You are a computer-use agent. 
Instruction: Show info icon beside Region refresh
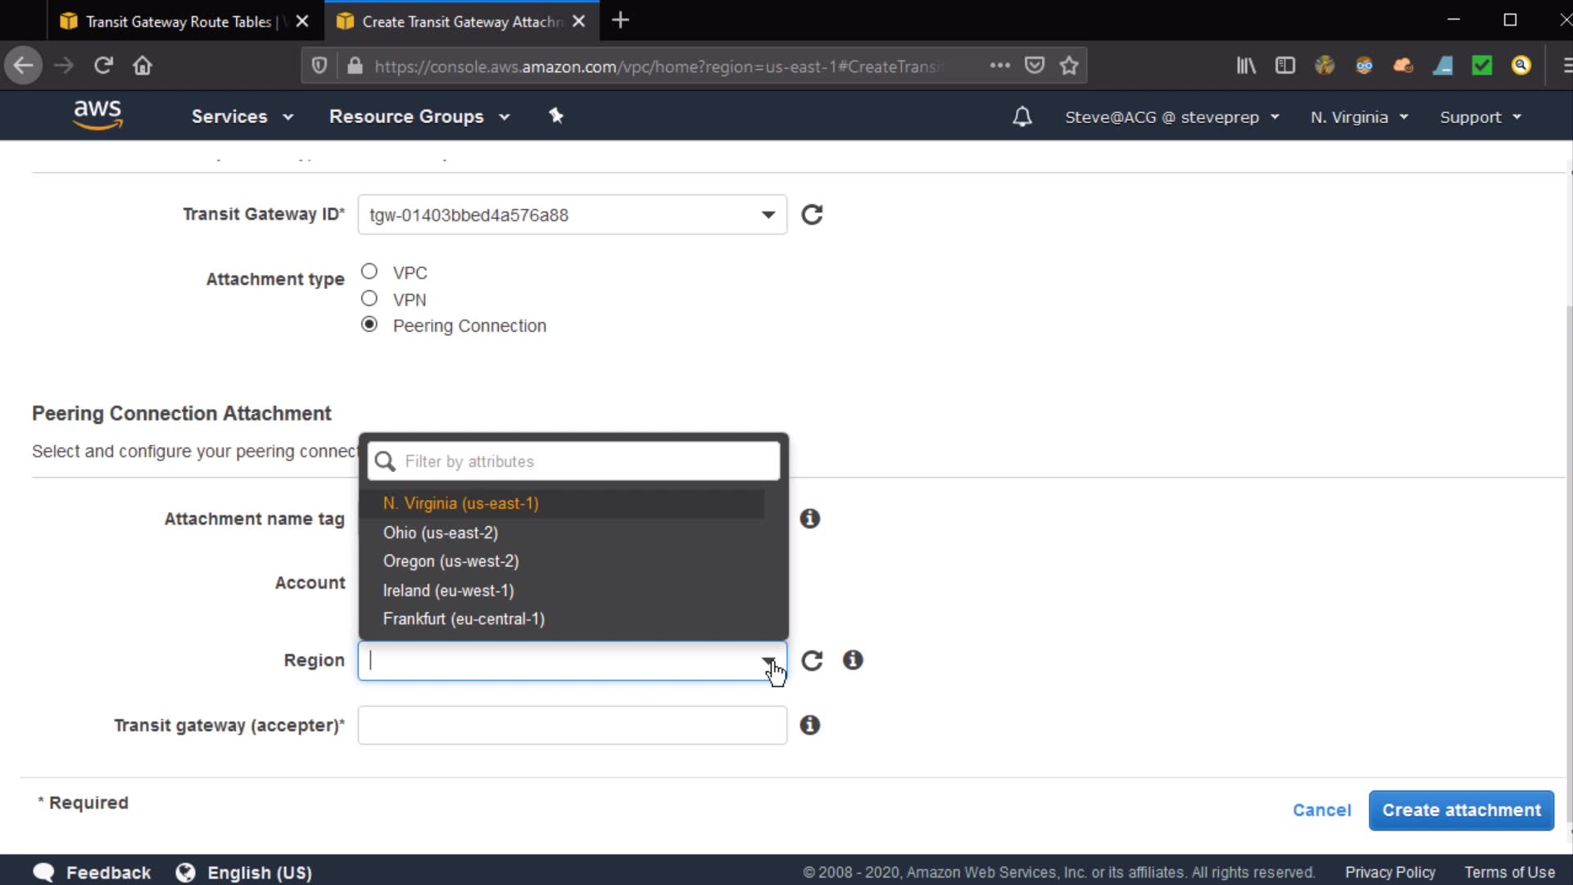(x=853, y=660)
